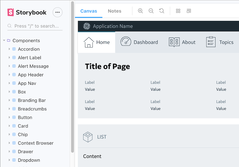The height and width of the screenshot is (167, 239).
Task: Click the search components input field
Action: coord(37,26)
